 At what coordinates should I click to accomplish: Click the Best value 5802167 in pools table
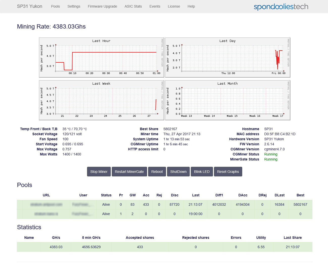tap(300, 204)
